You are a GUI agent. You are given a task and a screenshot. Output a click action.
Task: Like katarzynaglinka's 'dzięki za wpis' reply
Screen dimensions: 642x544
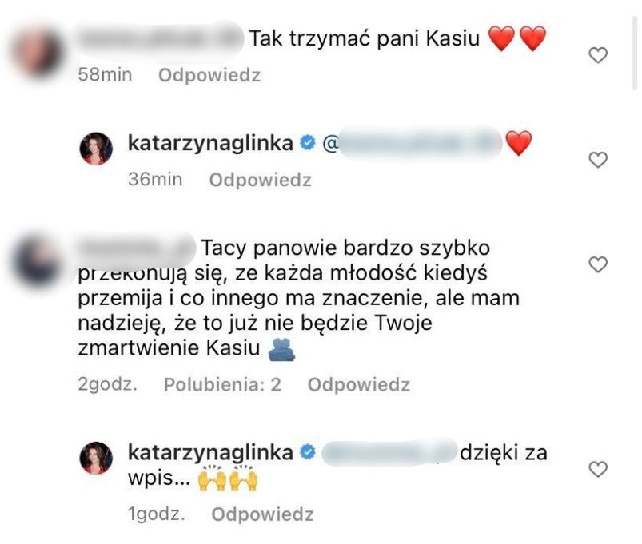[598, 469]
